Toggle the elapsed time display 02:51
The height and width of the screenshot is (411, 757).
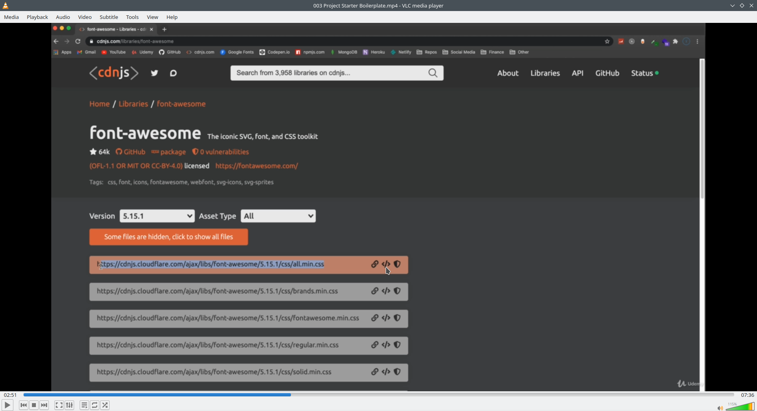point(10,395)
